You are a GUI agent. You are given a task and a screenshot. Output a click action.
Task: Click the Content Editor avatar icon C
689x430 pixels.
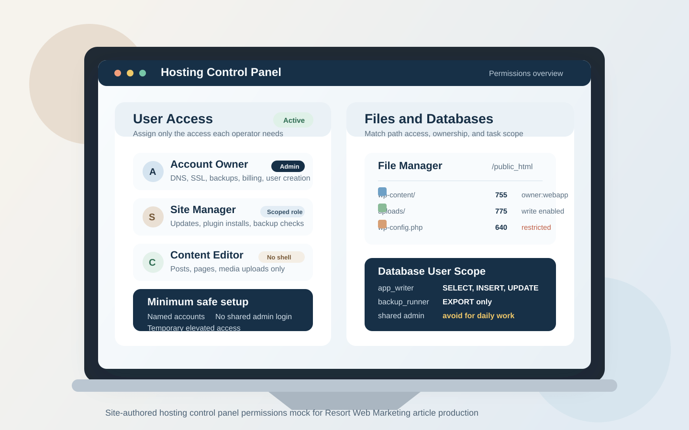click(x=153, y=262)
